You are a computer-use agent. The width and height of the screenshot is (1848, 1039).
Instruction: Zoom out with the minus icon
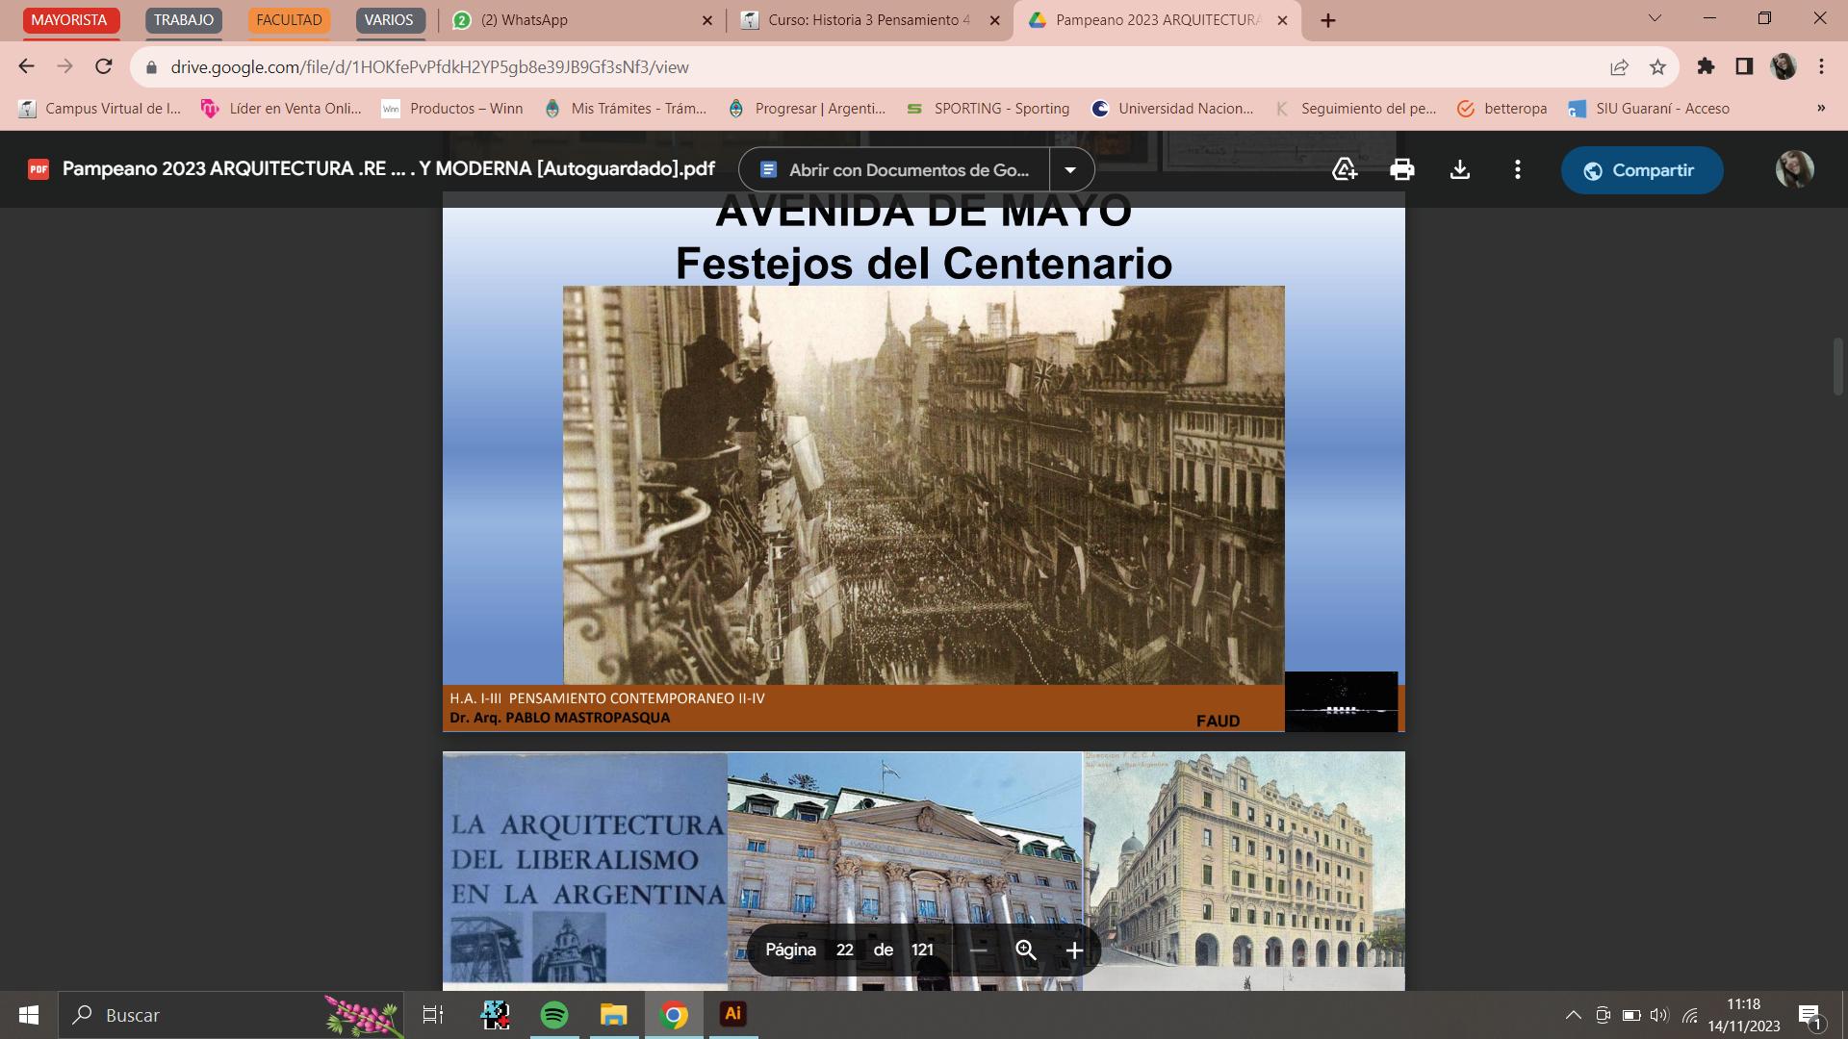coord(978,950)
